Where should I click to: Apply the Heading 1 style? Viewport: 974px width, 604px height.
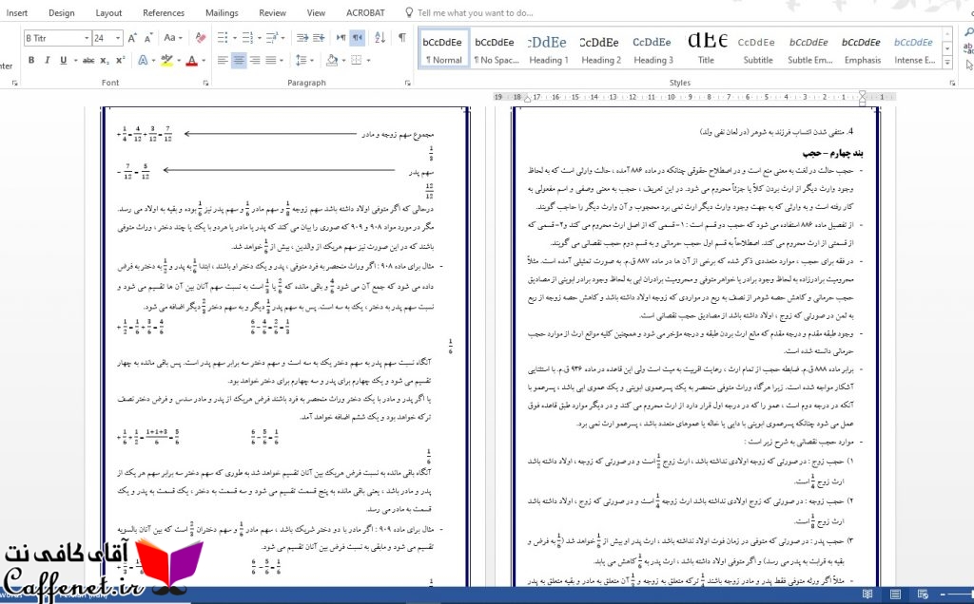[x=549, y=49]
